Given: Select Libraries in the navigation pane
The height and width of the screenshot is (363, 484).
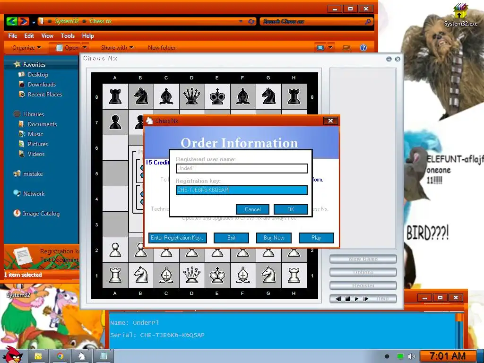Looking at the screenshot, I should [x=34, y=114].
